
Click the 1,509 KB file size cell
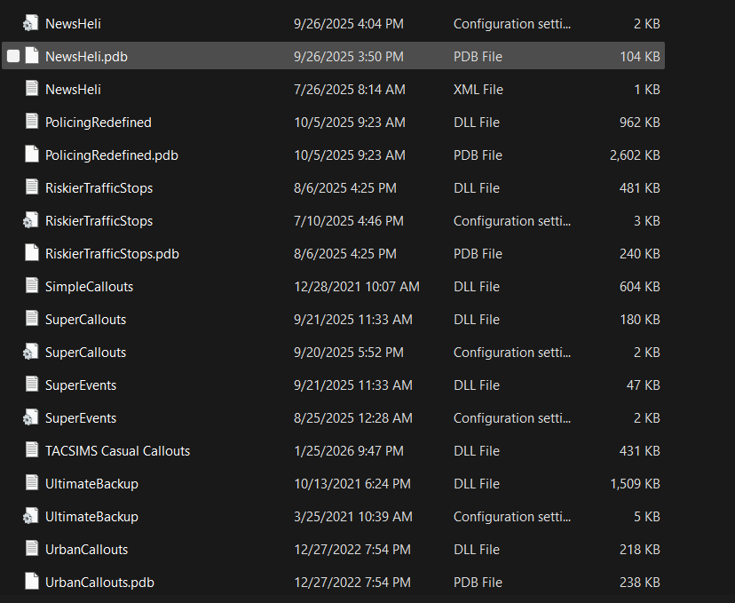point(635,484)
